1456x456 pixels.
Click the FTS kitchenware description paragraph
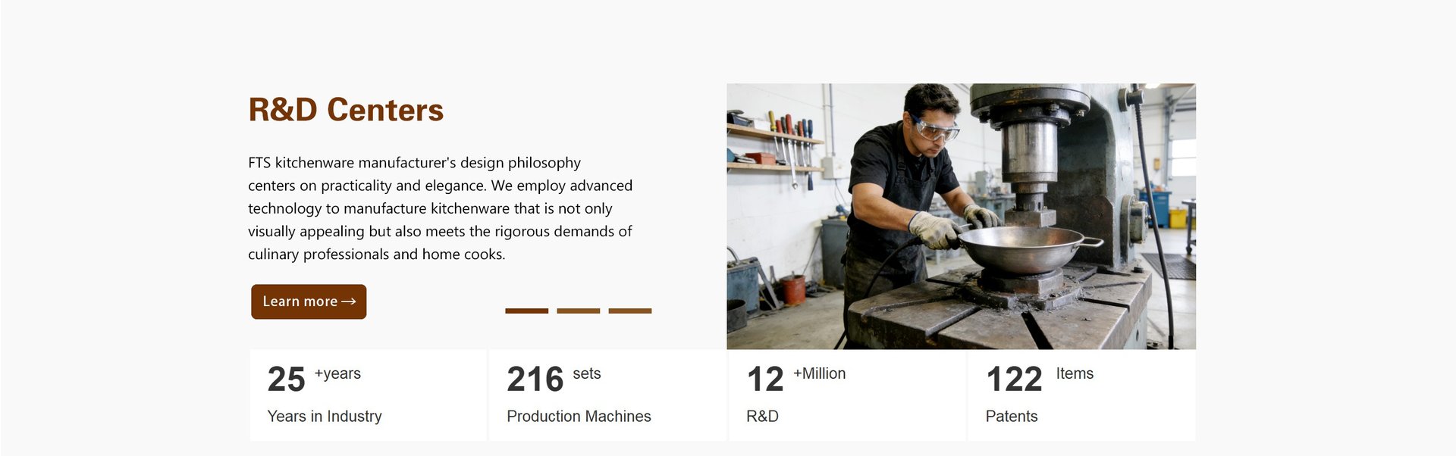pos(440,208)
